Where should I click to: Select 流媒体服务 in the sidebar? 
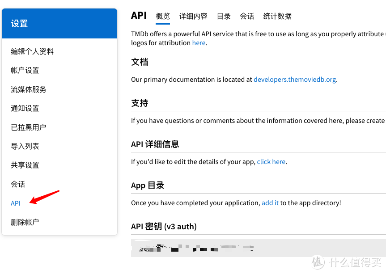pyautogui.click(x=29, y=89)
